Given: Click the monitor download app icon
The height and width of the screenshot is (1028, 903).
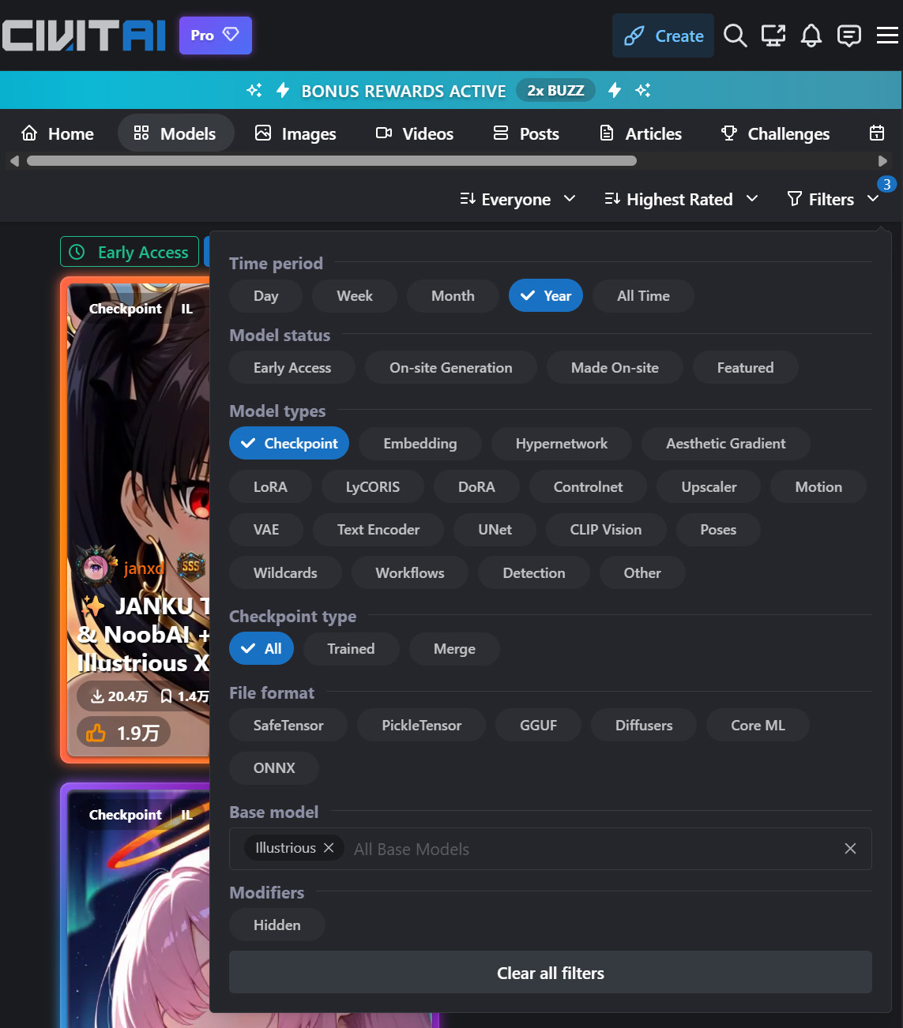Looking at the screenshot, I should [773, 36].
